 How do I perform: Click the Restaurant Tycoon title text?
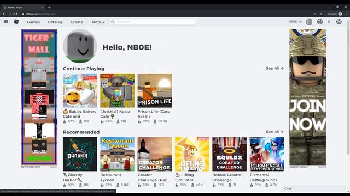click(110, 177)
